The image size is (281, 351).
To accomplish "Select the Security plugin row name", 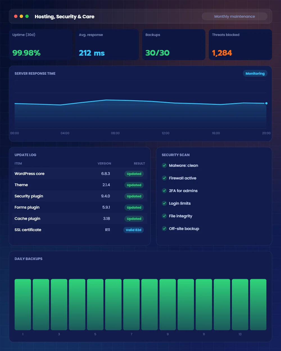I will point(29,196).
